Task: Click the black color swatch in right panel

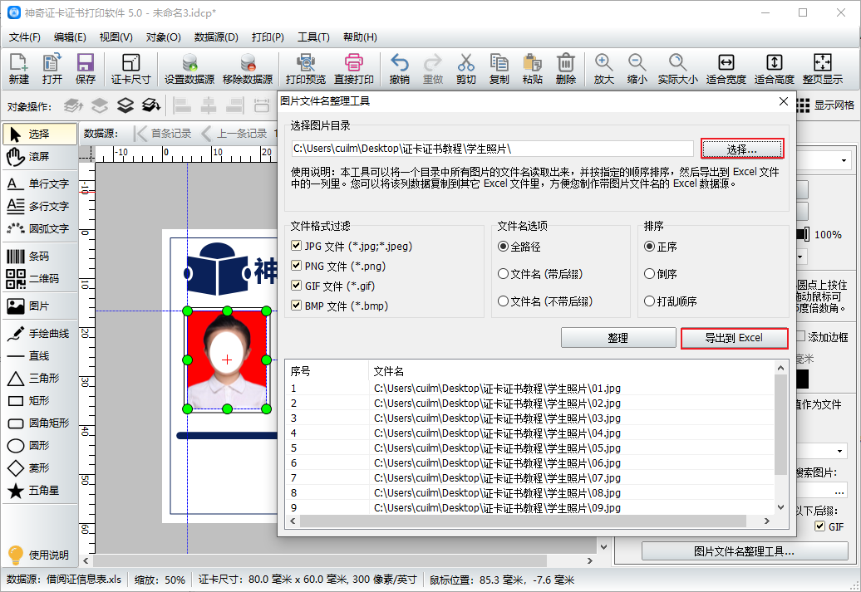Action: 802,379
